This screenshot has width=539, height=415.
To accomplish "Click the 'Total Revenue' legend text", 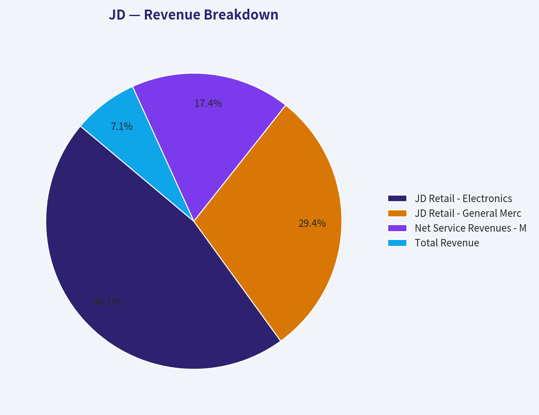I will (447, 243).
